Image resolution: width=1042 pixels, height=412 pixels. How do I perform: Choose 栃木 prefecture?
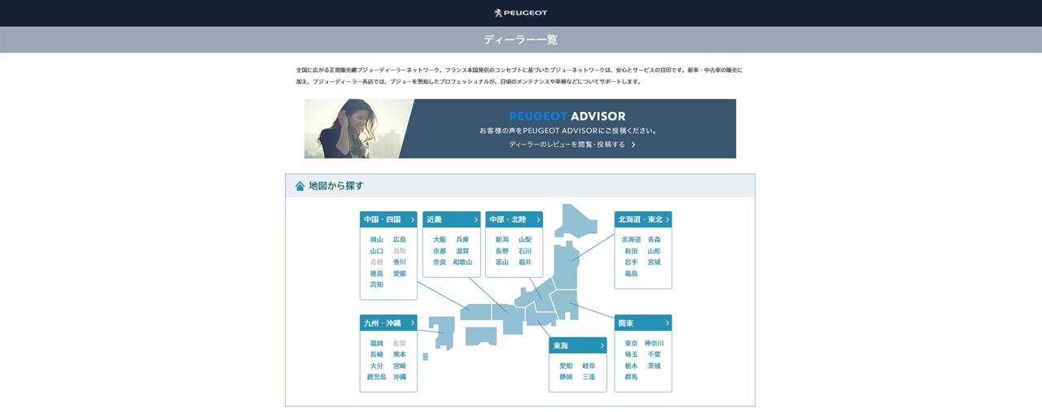click(631, 366)
